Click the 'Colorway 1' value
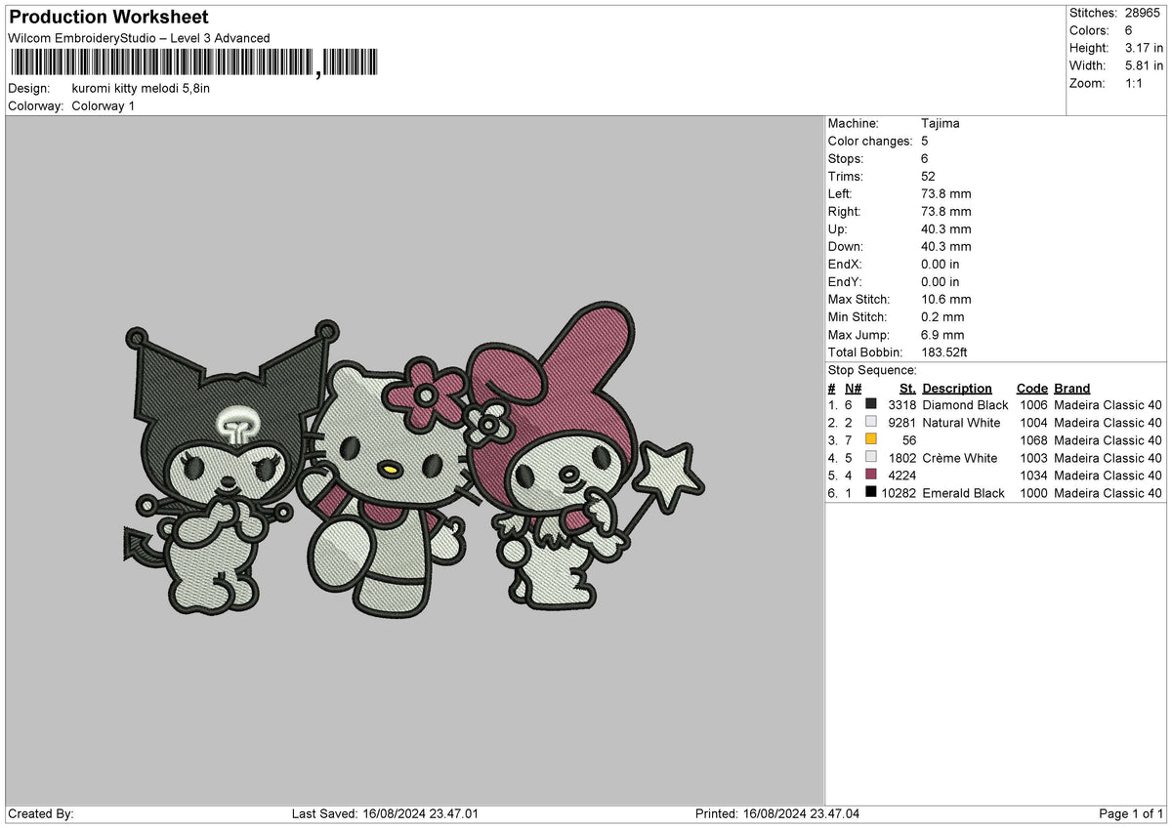The height and width of the screenshot is (828, 1172). tap(104, 105)
